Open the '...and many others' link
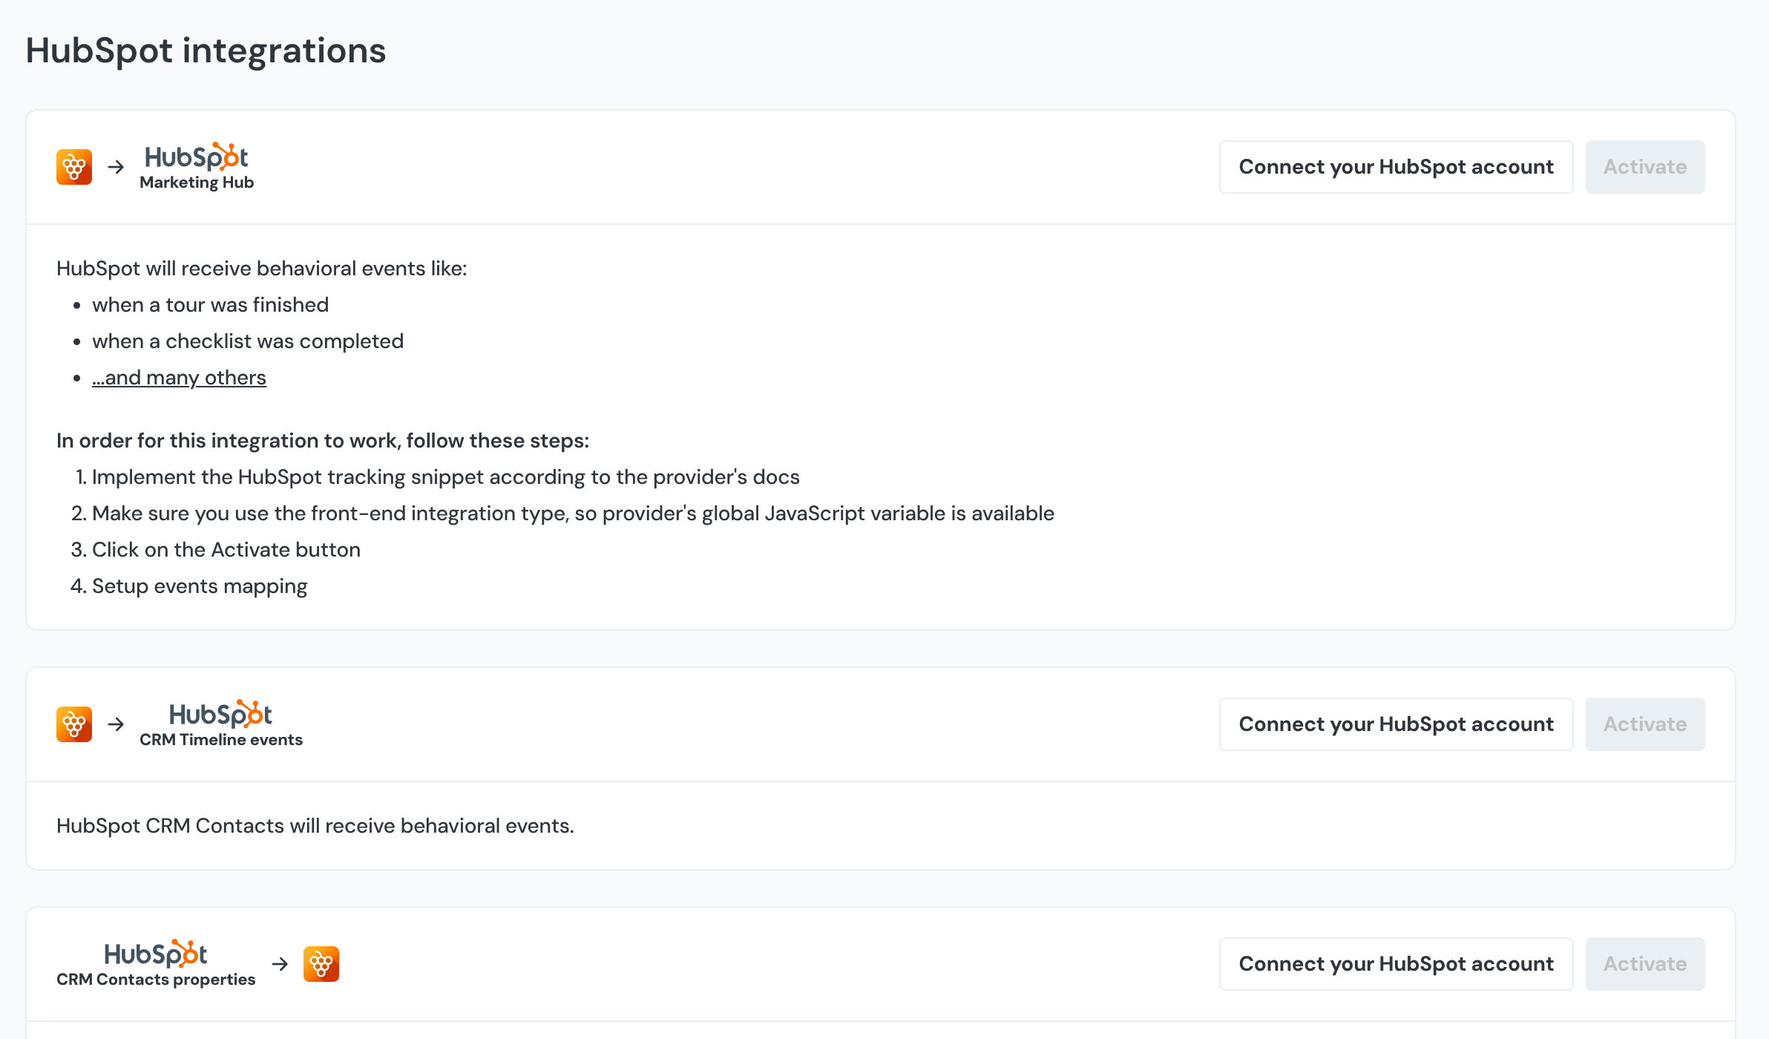 (179, 378)
